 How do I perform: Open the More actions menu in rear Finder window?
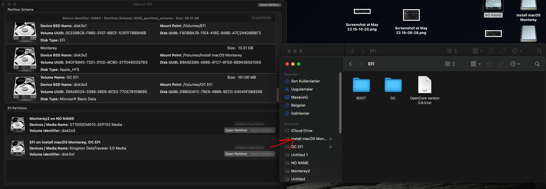coord(517,51)
